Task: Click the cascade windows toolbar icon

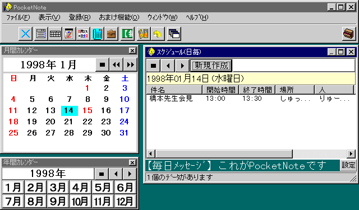Action: [x=174, y=34]
